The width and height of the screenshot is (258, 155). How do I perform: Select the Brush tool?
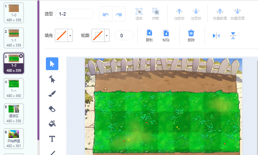coord(52,94)
